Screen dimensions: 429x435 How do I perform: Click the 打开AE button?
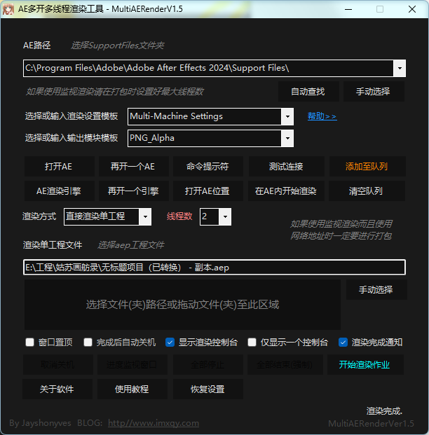[59, 167]
